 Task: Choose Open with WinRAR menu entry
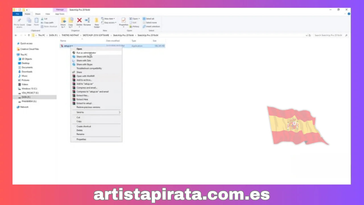pos(96,76)
